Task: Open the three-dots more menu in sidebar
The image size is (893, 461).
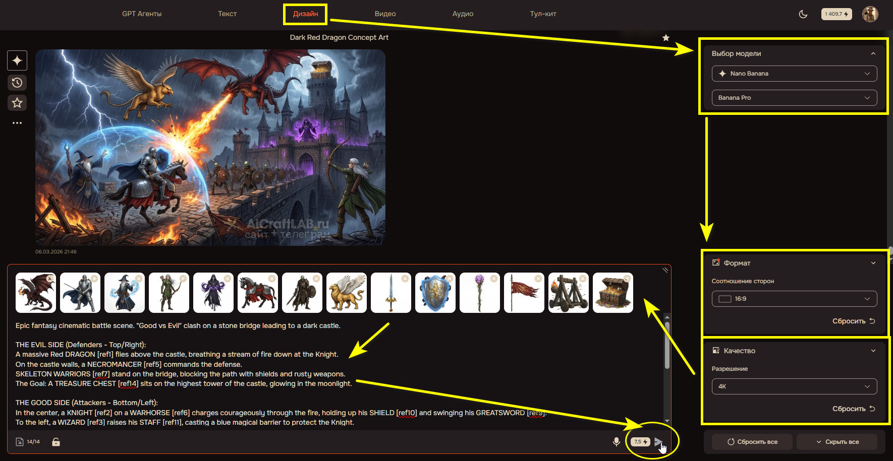Action: pyautogui.click(x=17, y=123)
